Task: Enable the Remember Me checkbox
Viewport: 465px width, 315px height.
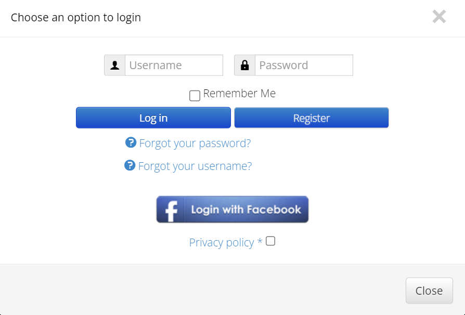Action: pyautogui.click(x=195, y=95)
